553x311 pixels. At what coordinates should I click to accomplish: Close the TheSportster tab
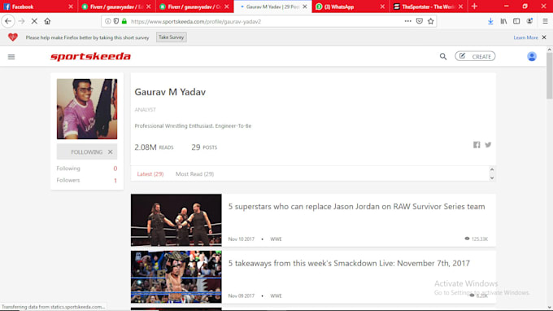[460, 7]
